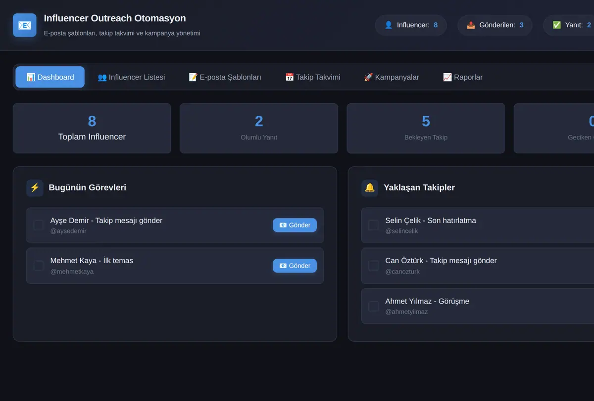The width and height of the screenshot is (594, 401).
Task: Check the Ahmet Yılmaz Görüşme checkbox
Action: click(374, 307)
